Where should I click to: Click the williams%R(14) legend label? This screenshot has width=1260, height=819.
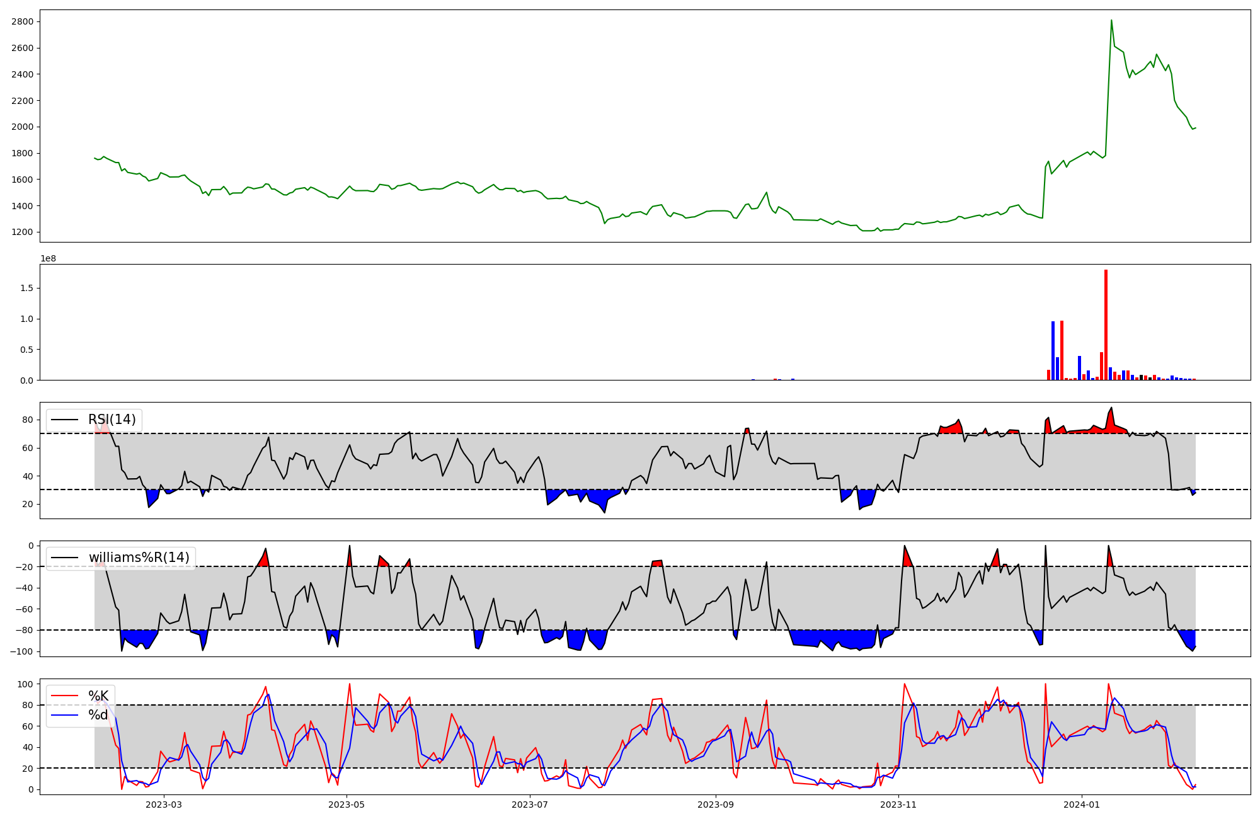[139, 558]
